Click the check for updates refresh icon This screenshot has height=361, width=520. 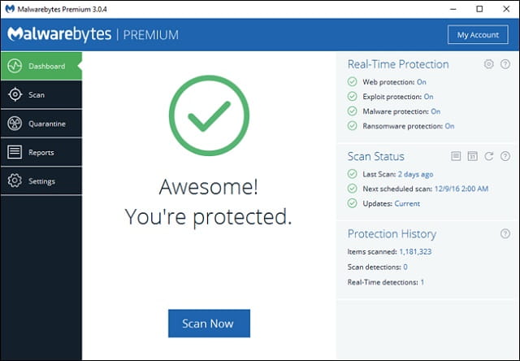[x=489, y=156]
